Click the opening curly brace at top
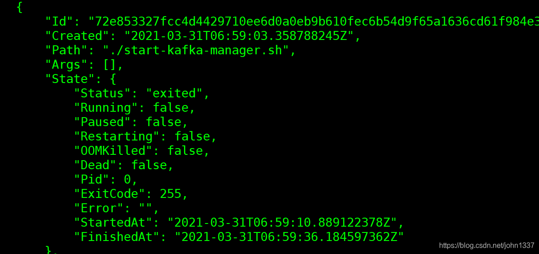 (19, 7)
